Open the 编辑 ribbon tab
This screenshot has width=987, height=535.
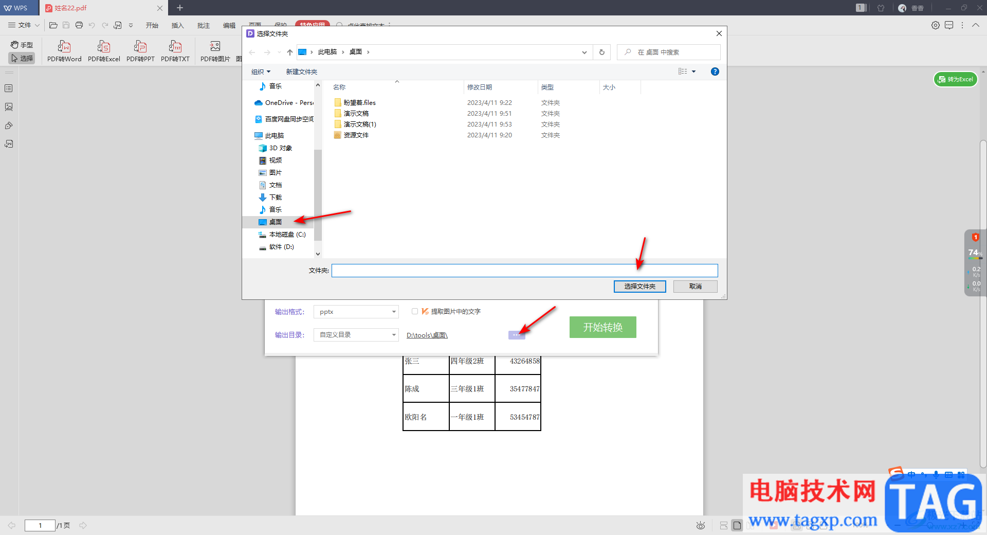pyautogui.click(x=229, y=25)
